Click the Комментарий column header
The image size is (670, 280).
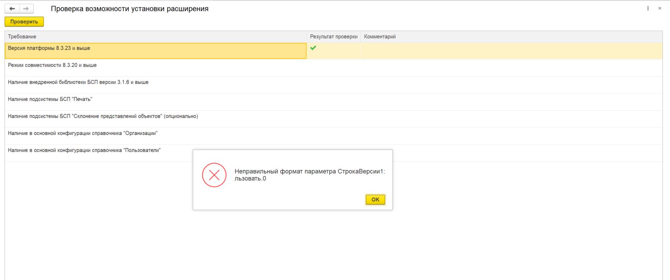[380, 37]
